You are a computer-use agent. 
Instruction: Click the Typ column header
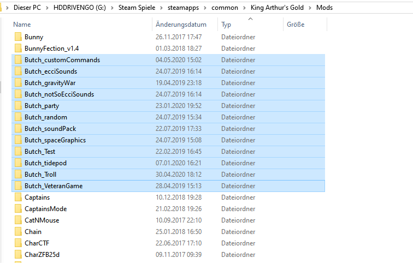pyautogui.click(x=226, y=25)
